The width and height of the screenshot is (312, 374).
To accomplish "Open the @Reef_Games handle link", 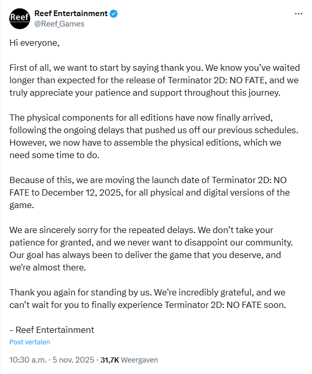I will coord(59,23).
